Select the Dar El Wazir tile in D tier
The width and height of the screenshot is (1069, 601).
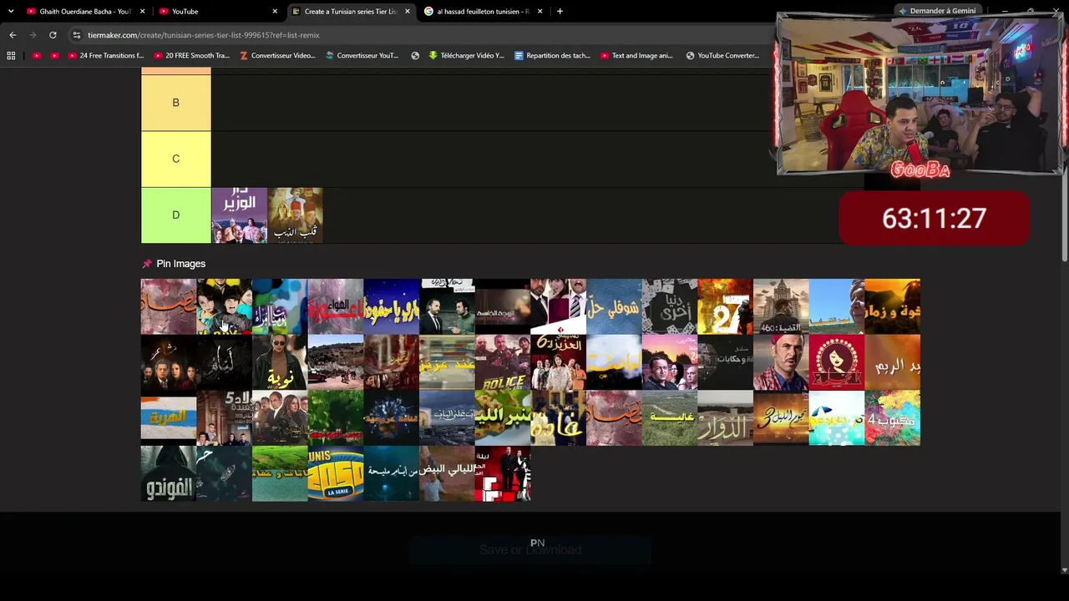[239, 215]
